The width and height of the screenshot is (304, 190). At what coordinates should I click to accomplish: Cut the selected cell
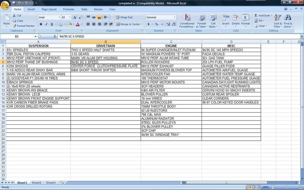[x=17, y=15]
